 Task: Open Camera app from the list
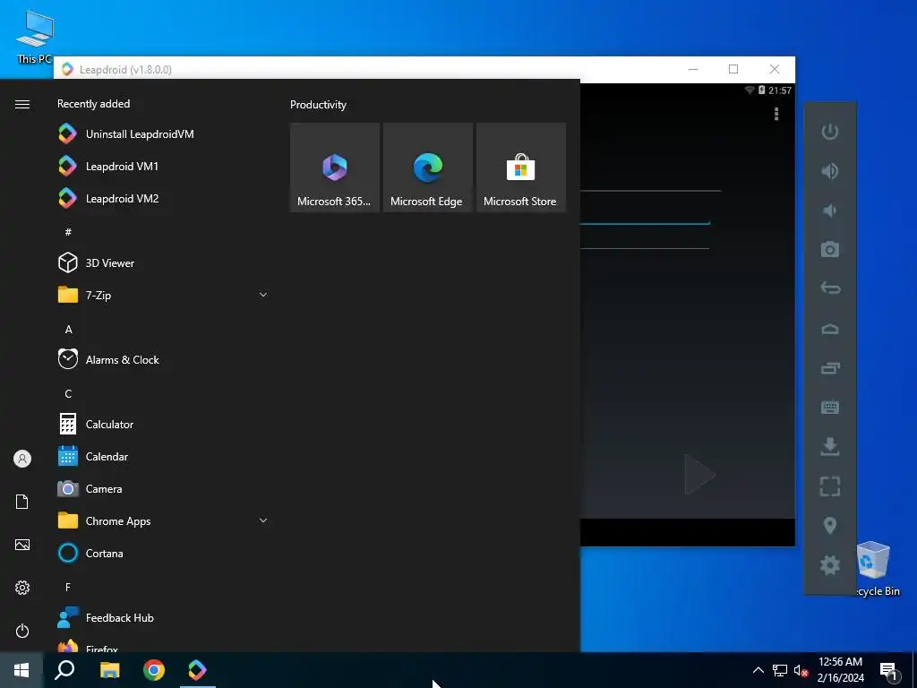163,488
